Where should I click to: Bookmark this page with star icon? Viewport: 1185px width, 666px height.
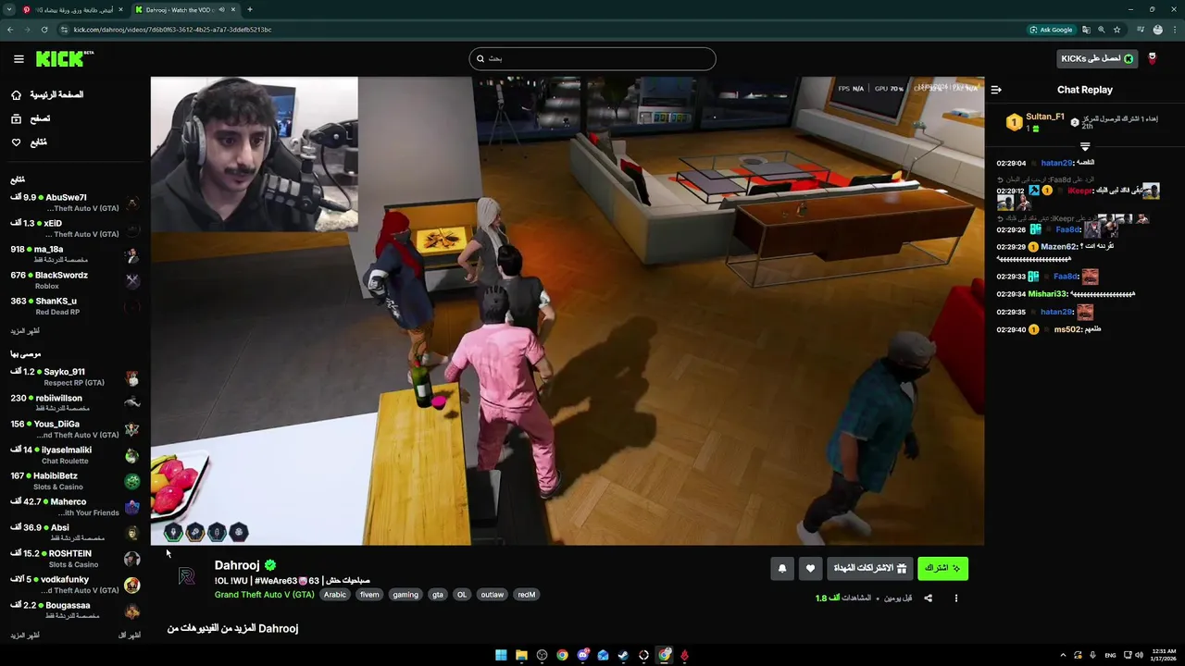pos(1116,30)
